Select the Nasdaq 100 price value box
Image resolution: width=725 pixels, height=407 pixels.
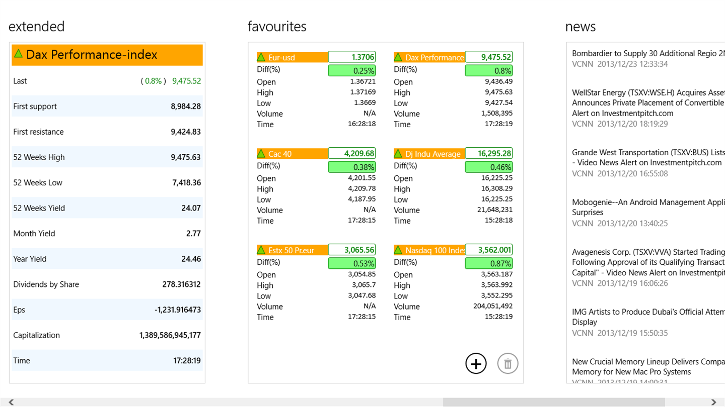coord(488,250)
